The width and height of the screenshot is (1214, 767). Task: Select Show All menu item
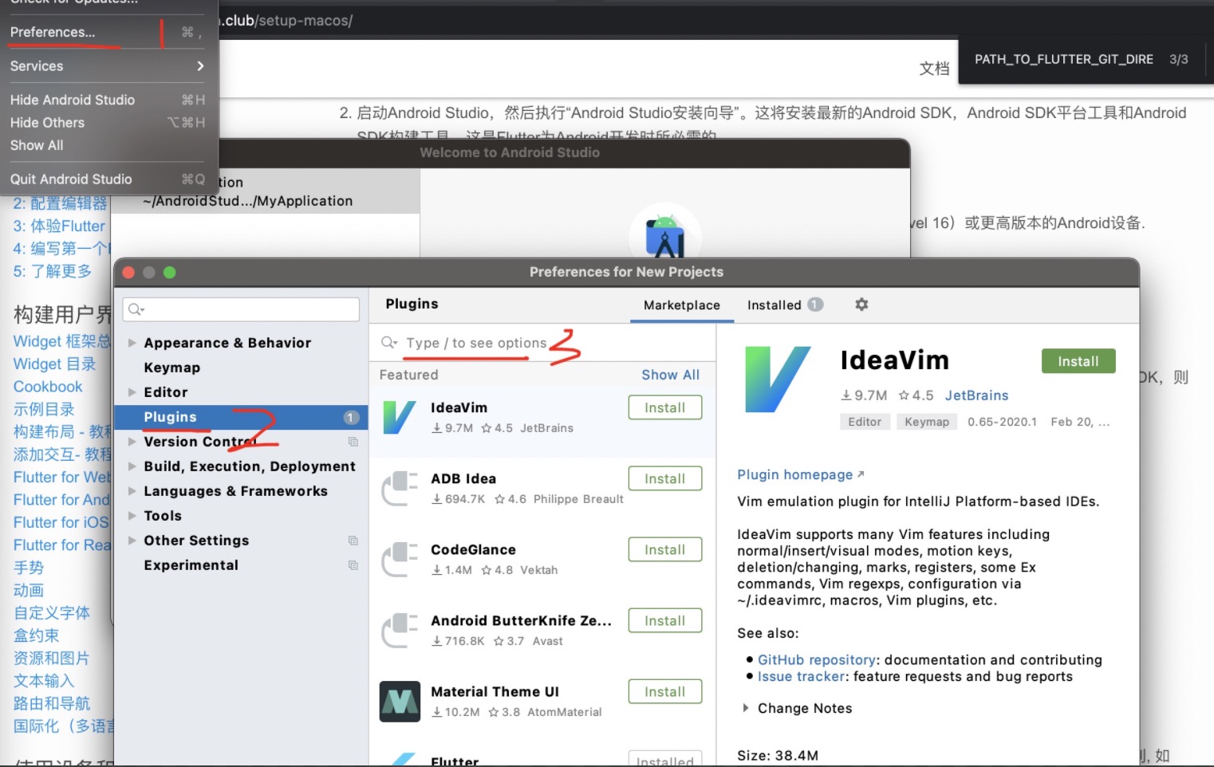pos(108,145)
